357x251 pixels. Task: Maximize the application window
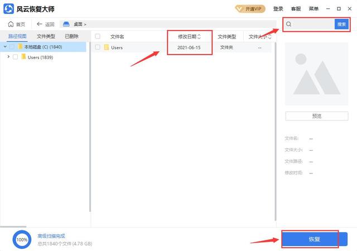(339, 9)
